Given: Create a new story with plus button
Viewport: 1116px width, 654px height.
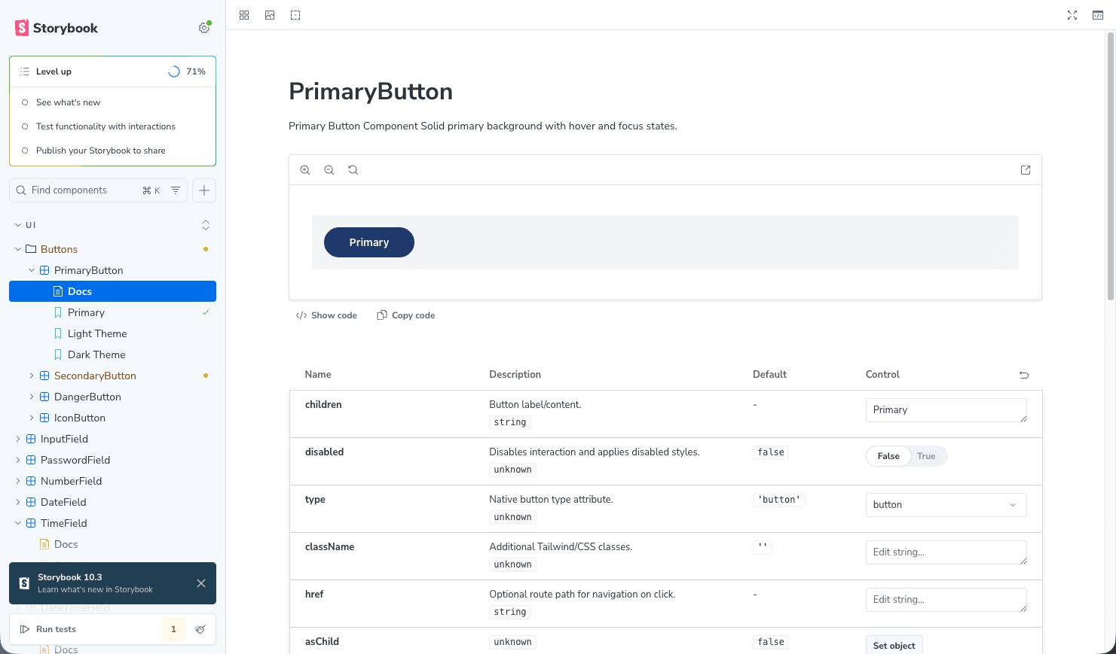Looking at the screenshot, I should [x=204, y=190].
